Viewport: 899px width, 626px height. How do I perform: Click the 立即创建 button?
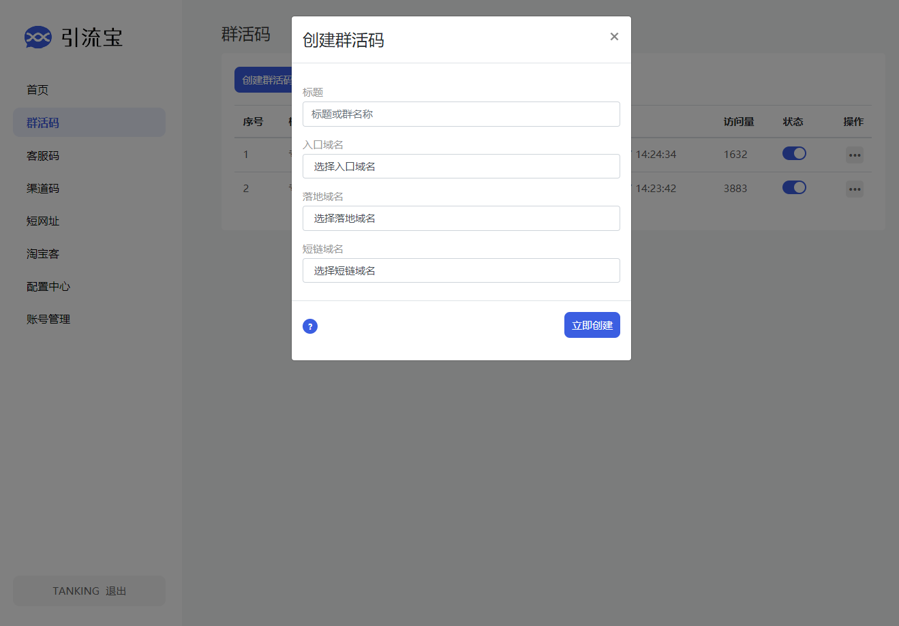pyautogui.click(x=592, y=325)
